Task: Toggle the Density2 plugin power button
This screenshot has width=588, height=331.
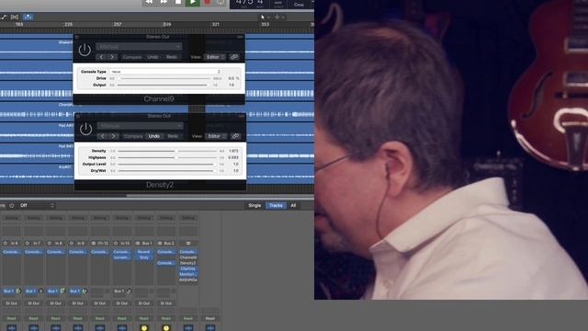Action: tap(85, 129)
